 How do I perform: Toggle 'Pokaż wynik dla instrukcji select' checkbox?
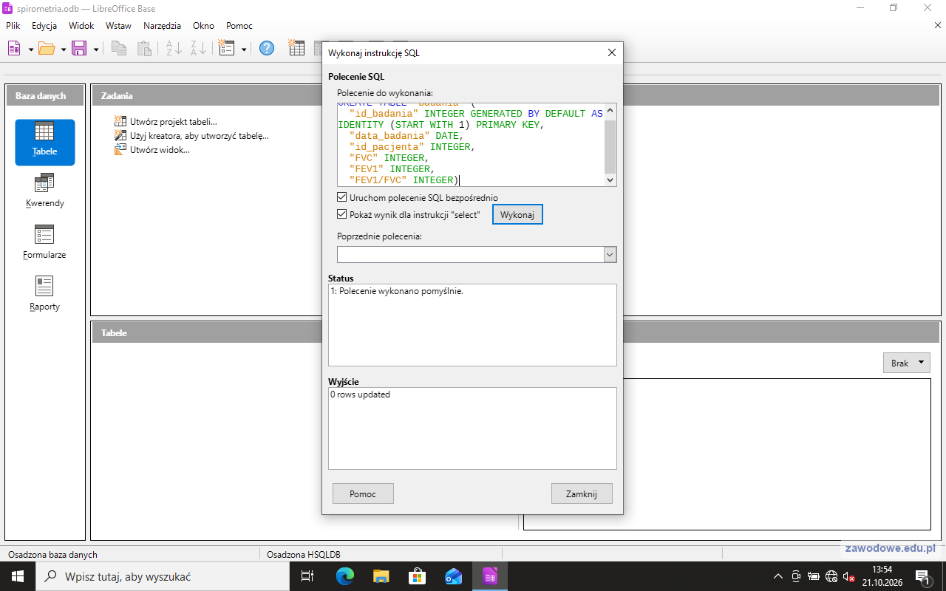click(341, 214)
